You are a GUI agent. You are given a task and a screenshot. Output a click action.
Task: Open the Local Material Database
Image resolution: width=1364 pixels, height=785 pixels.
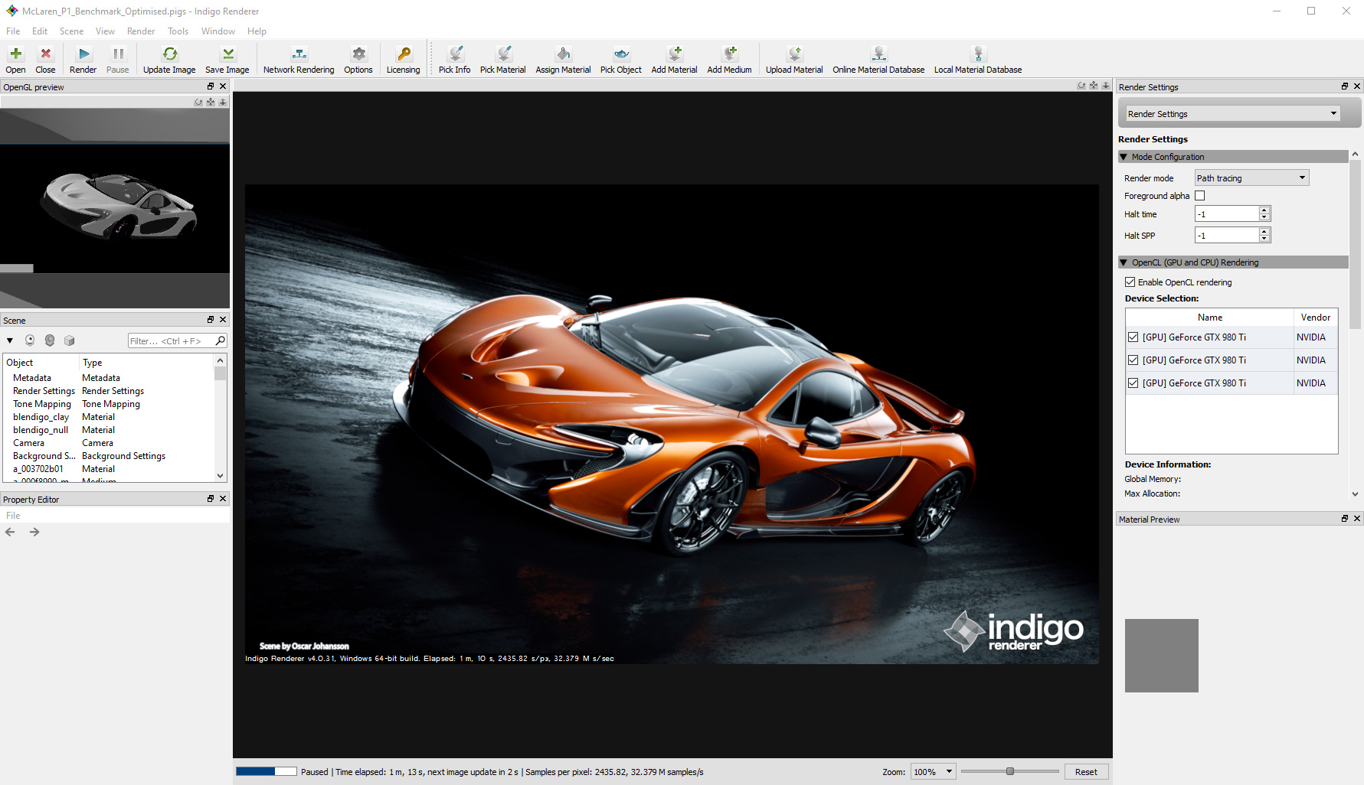pos(978,60)
